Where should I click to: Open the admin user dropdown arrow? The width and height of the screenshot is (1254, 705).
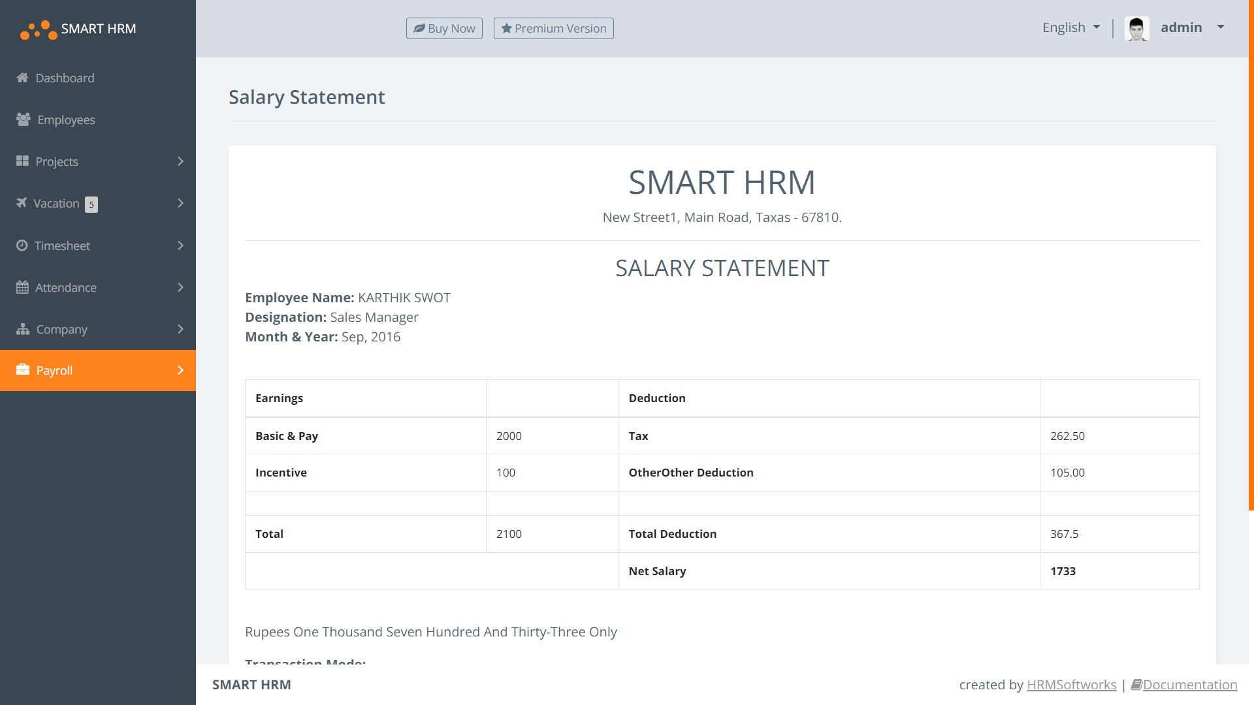click(1220, 27)
